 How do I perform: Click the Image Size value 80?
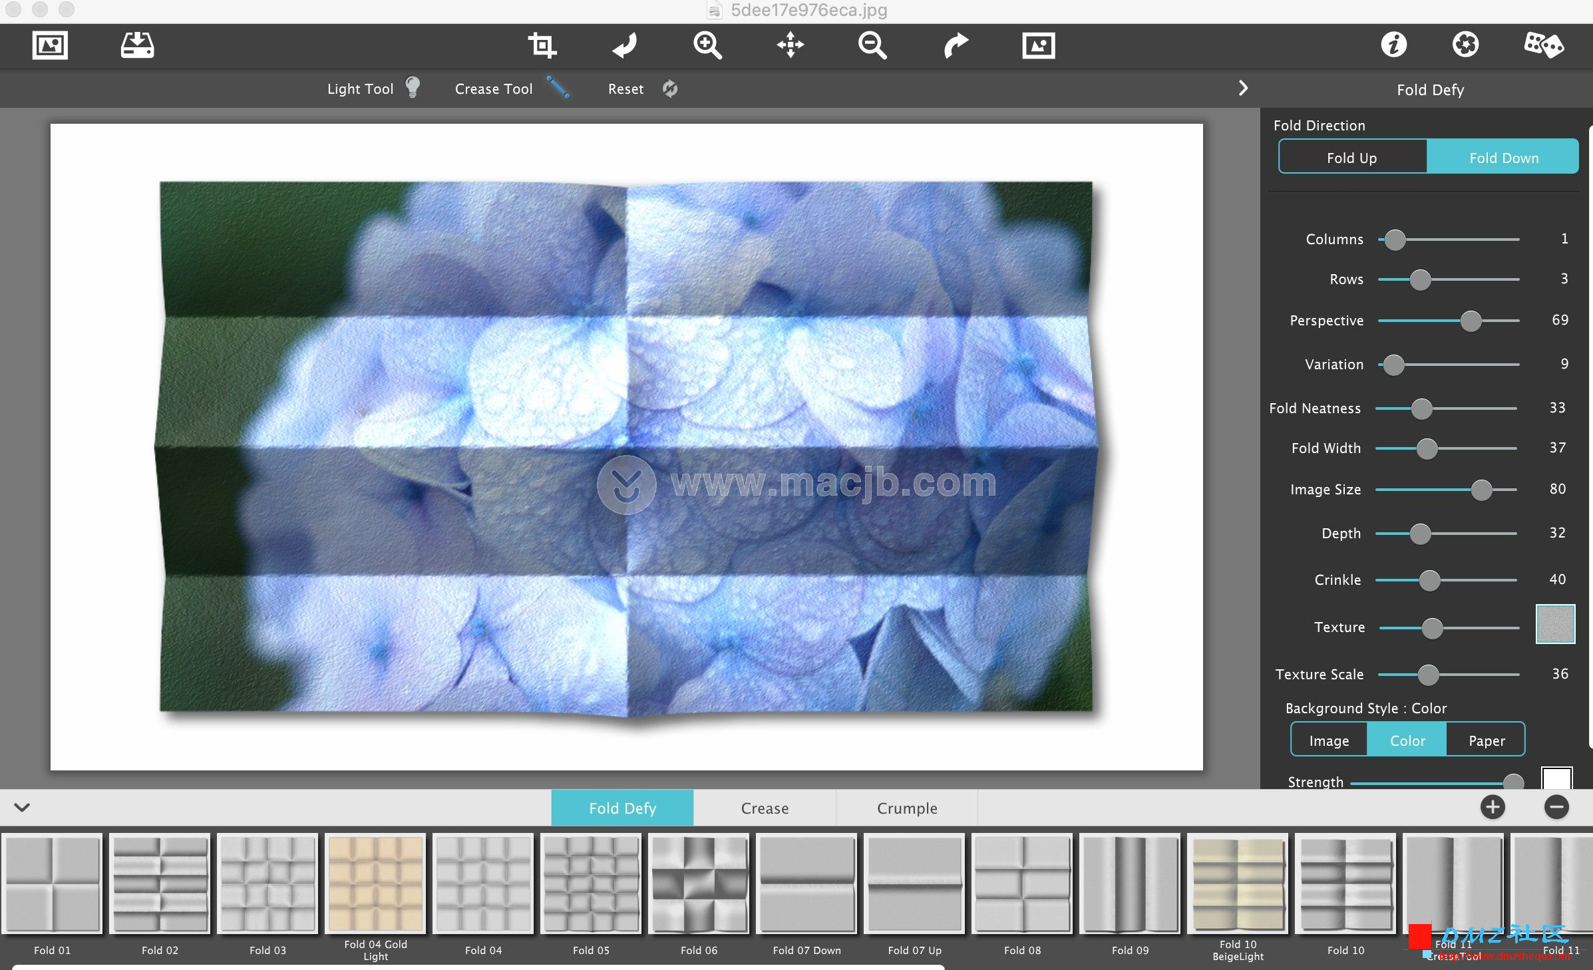(1557, 489)
